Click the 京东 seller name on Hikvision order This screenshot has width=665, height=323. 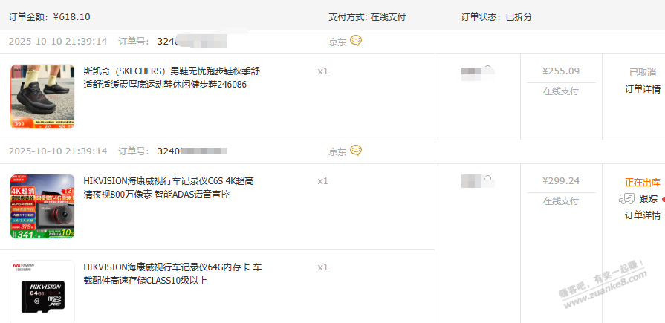click(337, 151)
